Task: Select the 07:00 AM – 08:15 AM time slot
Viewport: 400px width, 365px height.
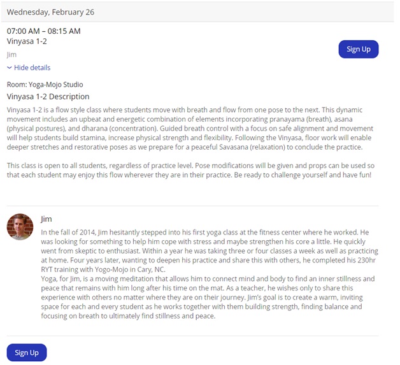Action: 43,31
